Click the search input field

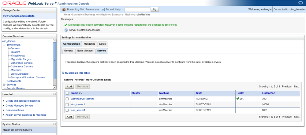[137, 9]
